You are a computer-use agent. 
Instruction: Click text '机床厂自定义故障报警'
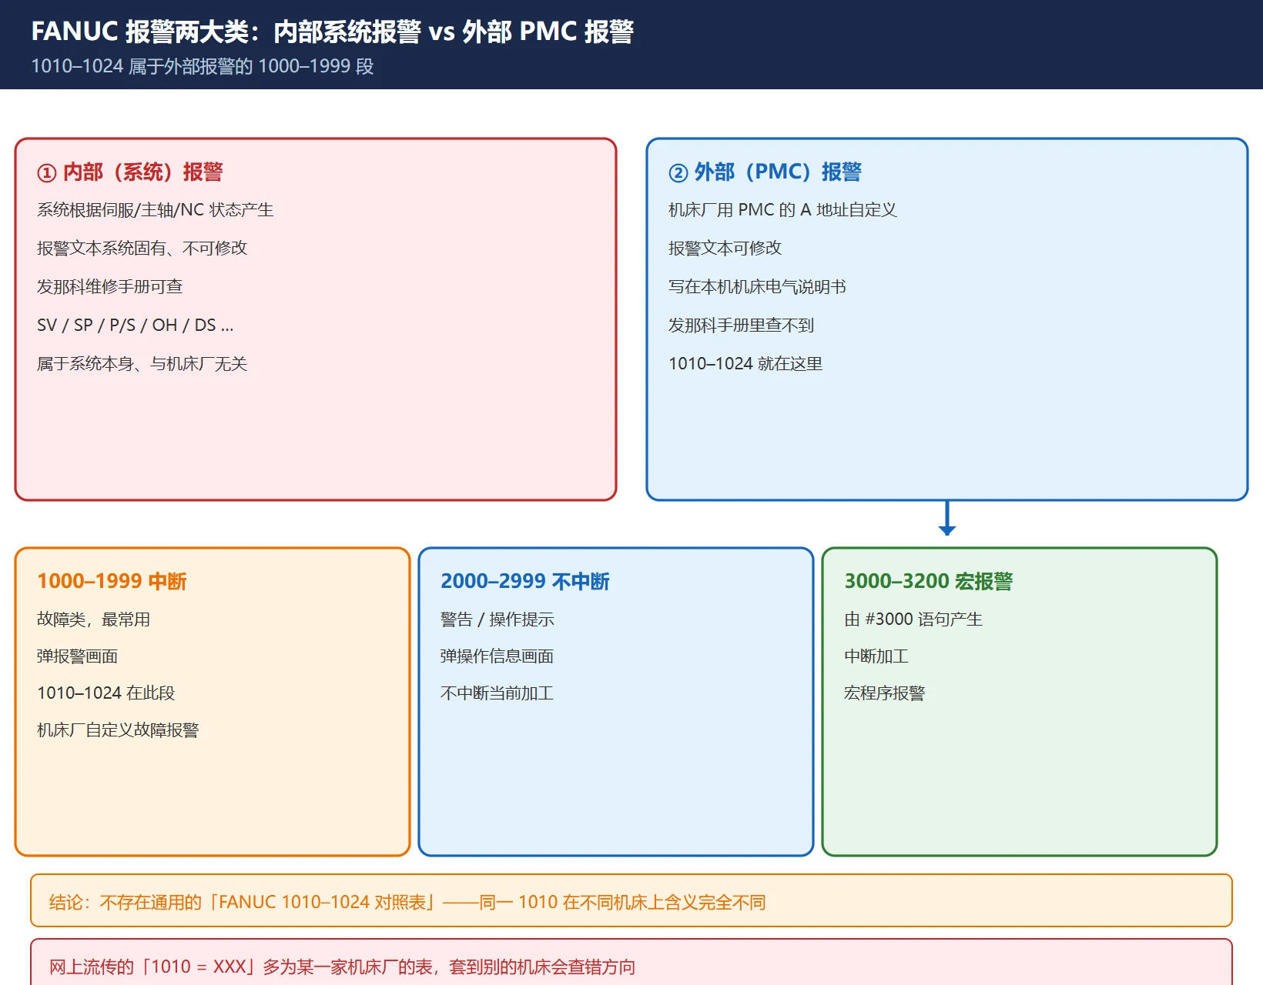coord(118,730)
